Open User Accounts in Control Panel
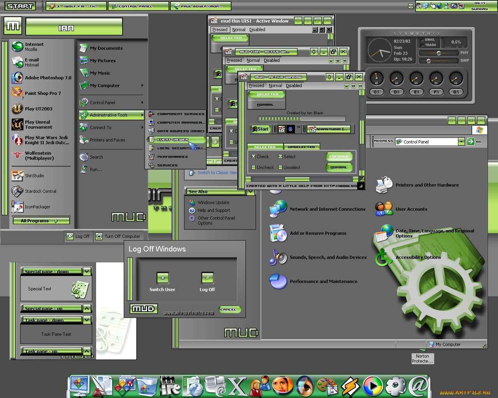 (x=411, y=209)
